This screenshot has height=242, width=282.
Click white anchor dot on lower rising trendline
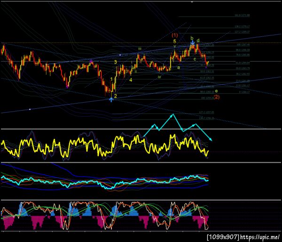click(x=30, y=109)
